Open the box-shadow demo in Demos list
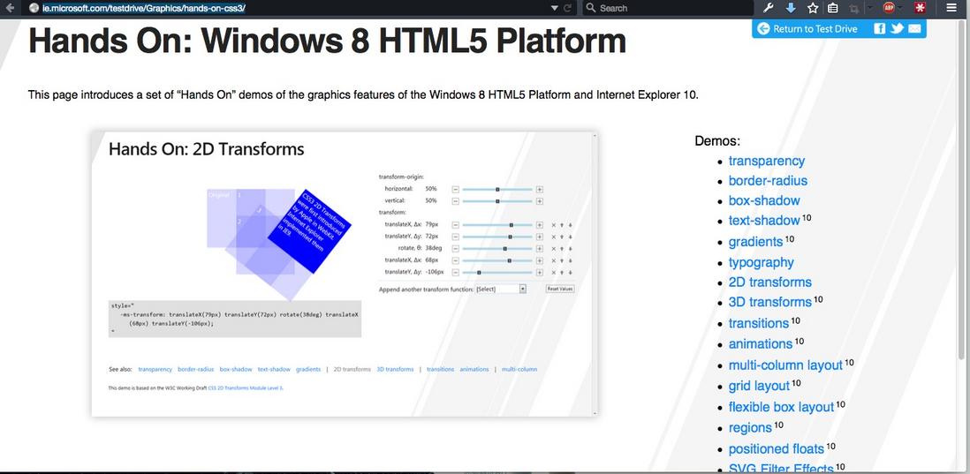The height and width of the screenshot is (474, 970). point(764,200)
